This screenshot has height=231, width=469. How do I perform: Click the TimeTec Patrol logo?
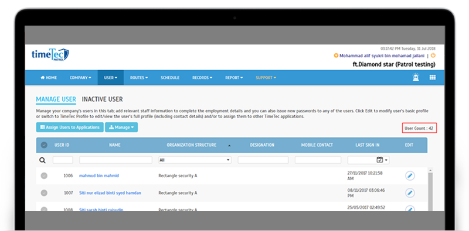pyautogui.click(x=50, y=55)
